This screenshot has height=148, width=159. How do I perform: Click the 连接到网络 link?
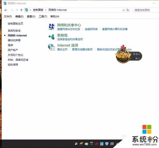[91, 29]
